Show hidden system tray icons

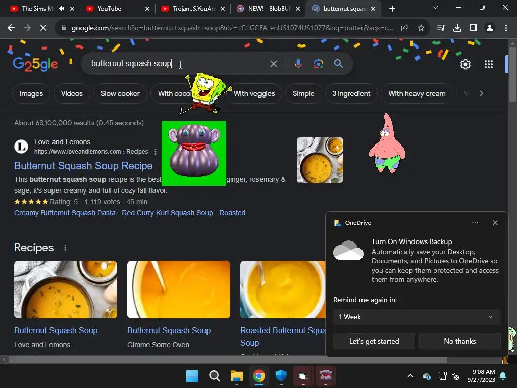tap(410, 376)
